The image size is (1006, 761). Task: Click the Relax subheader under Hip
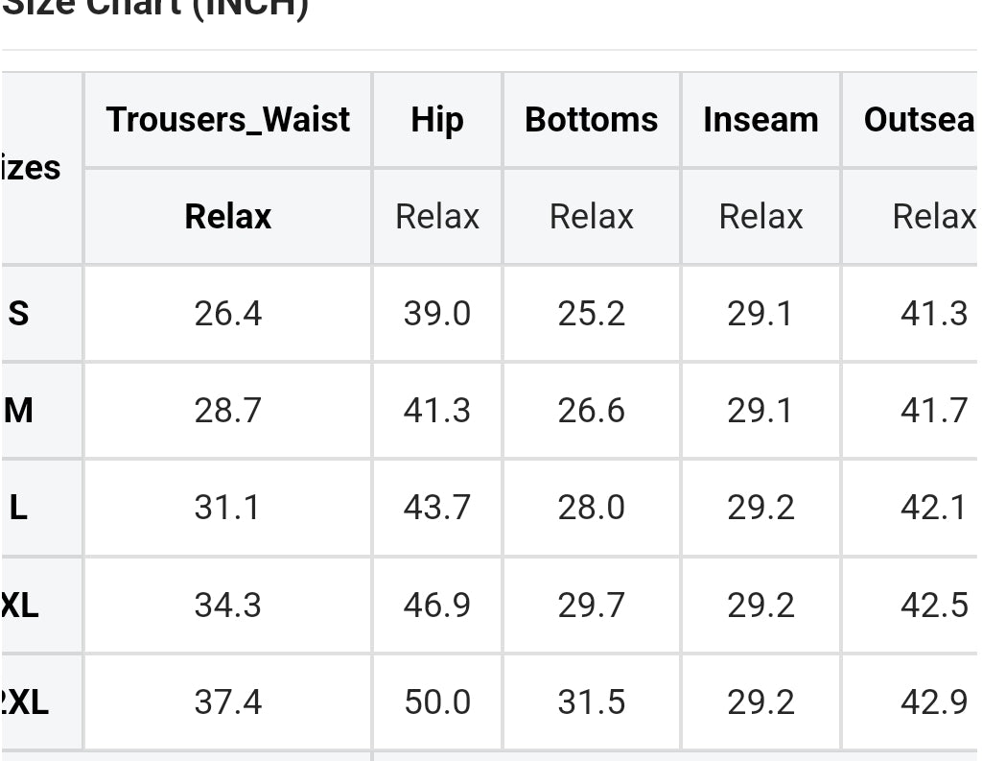click(437, 217)
